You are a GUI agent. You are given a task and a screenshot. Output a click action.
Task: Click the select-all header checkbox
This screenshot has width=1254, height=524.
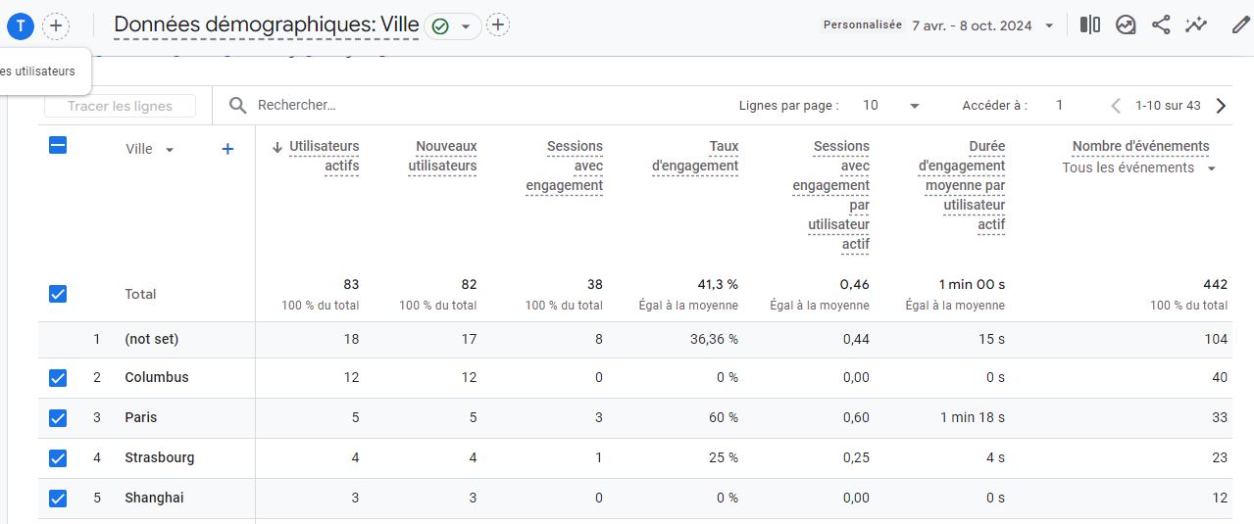(x=58, y=146)
